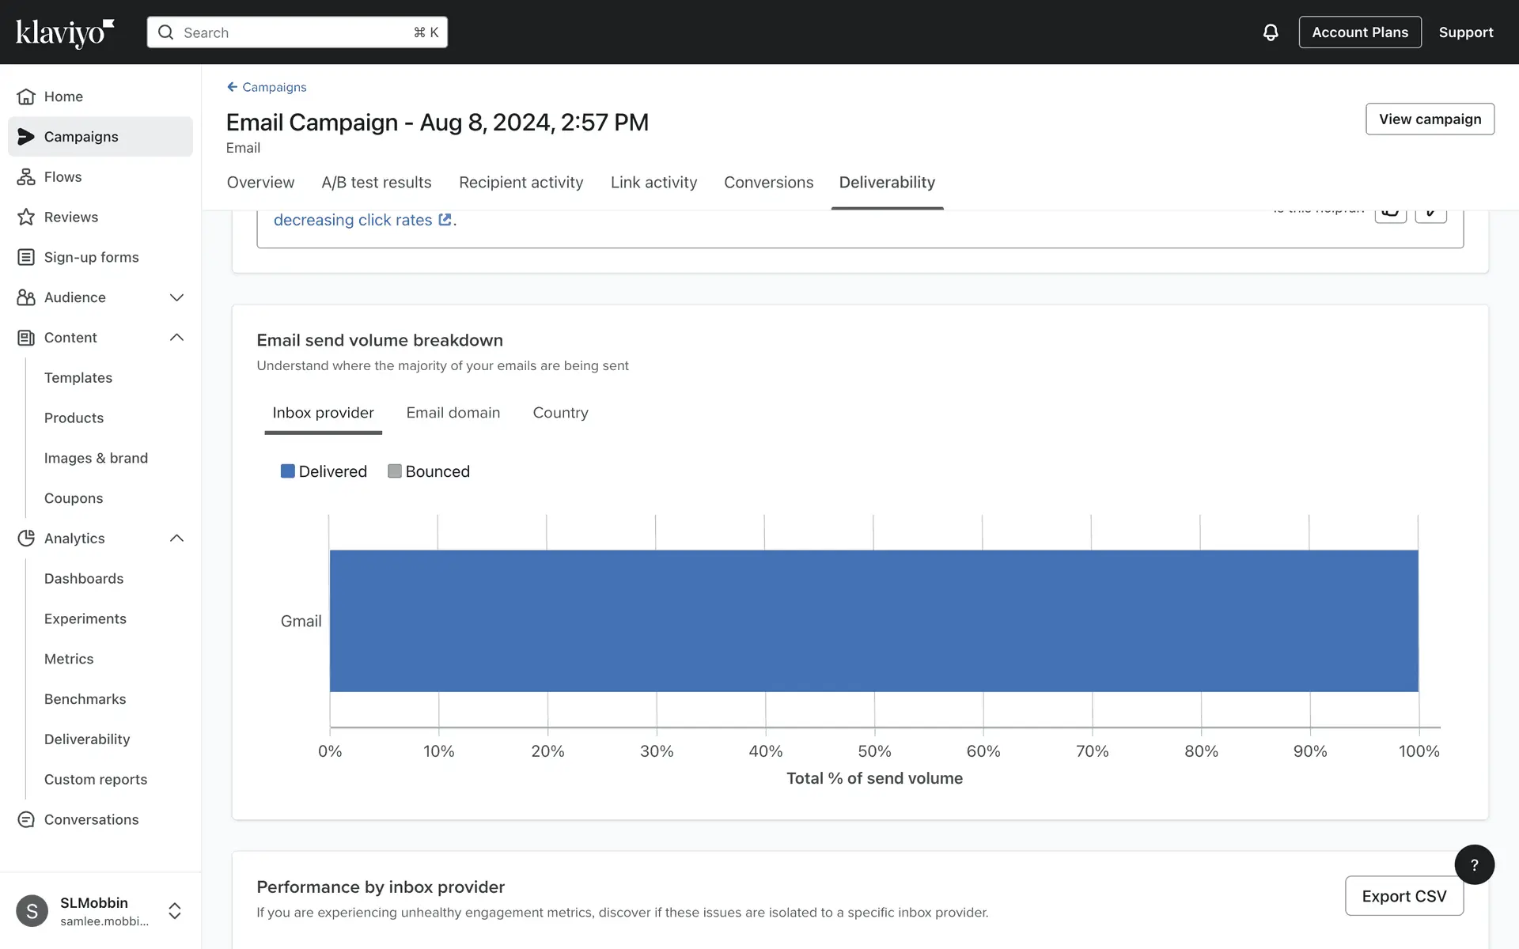Collapse the Content section chevron
This screenshot has height=949, width=1519.
176,338
